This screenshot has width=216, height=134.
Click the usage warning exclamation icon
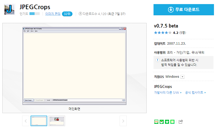tap(157, 60)
